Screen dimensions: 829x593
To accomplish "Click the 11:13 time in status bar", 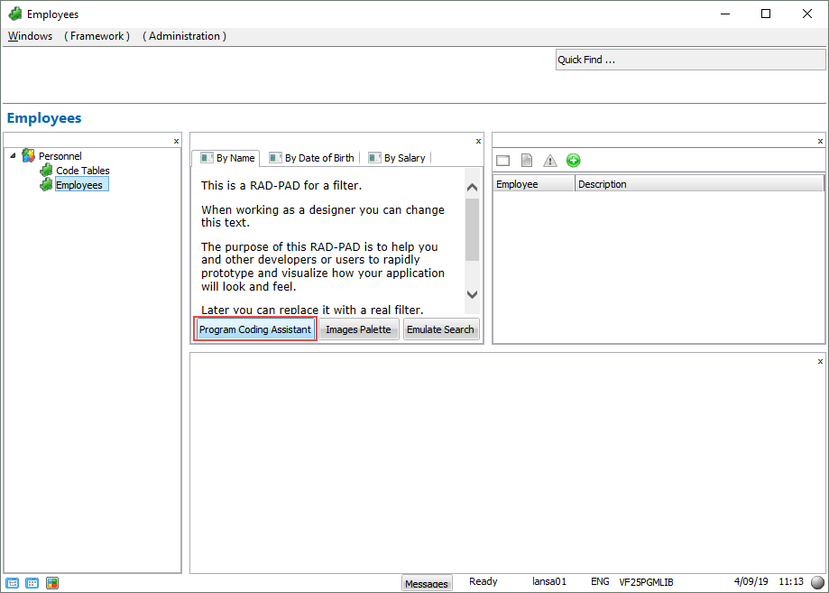I will pos(791,581).
